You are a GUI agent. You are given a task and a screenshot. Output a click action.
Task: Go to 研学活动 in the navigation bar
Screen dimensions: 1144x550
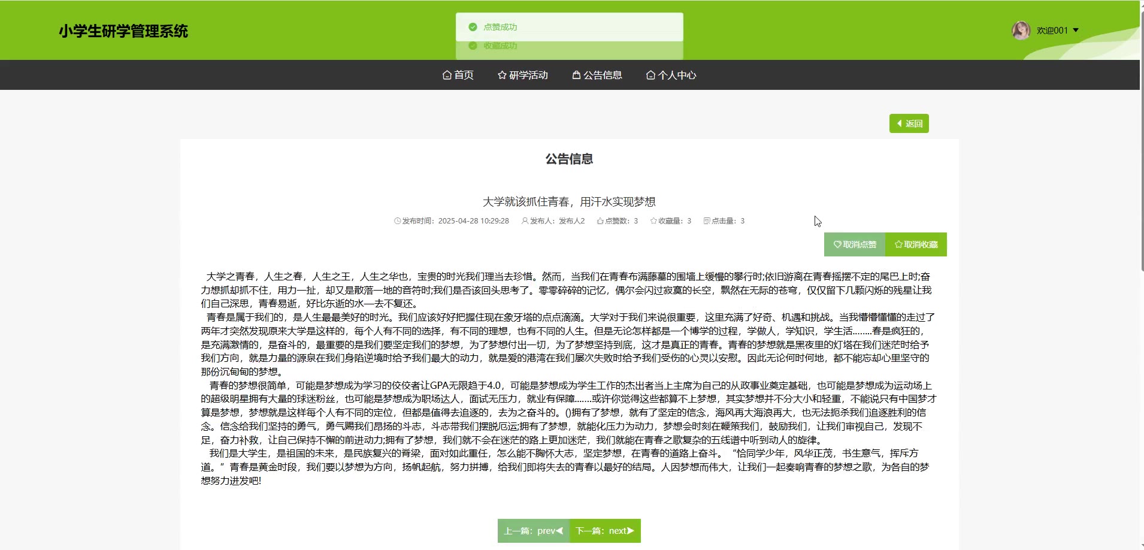click(523, 75)
